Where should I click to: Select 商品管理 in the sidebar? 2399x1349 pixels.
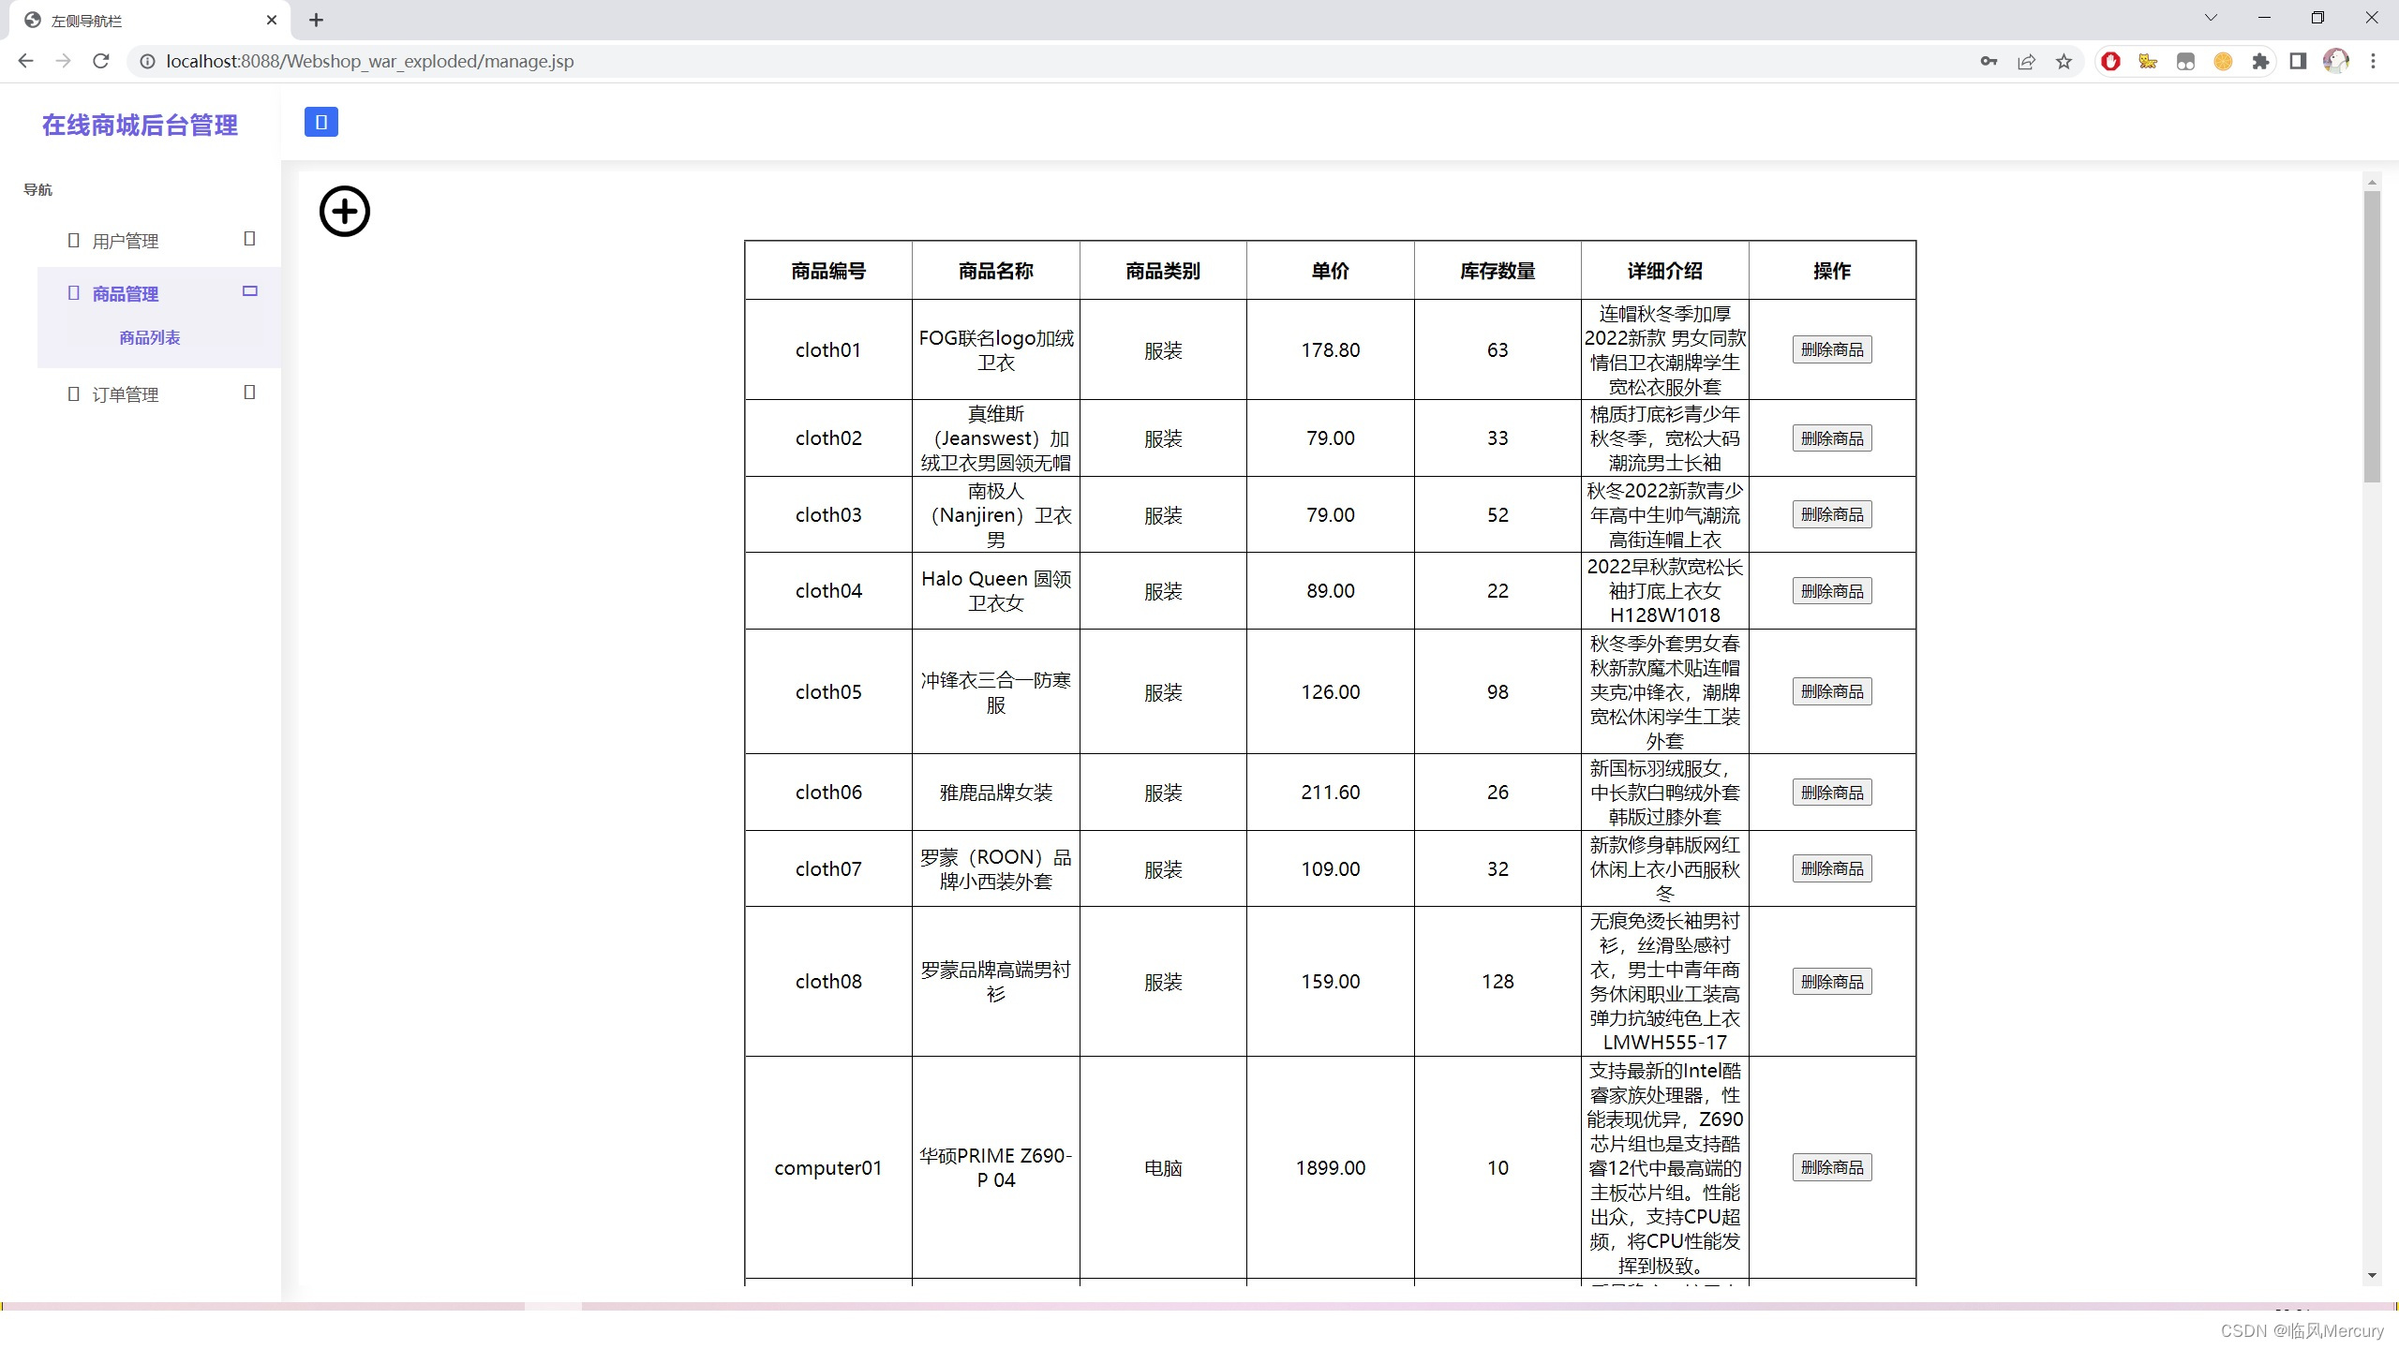126,294
